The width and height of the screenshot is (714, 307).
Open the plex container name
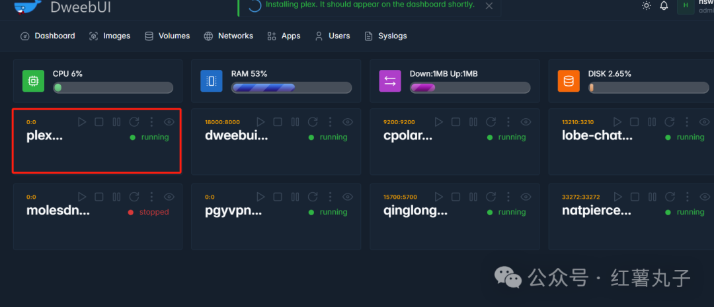click(x=45, y=135)
